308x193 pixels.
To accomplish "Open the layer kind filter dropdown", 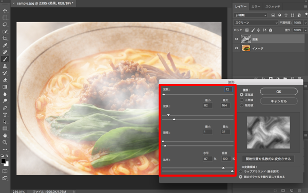I will coord(251,15).
